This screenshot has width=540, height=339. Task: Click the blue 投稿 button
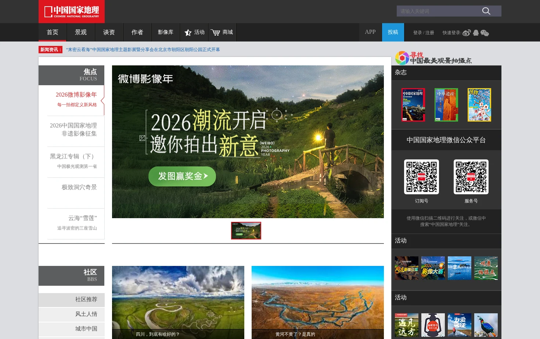[x=393, y=32]
